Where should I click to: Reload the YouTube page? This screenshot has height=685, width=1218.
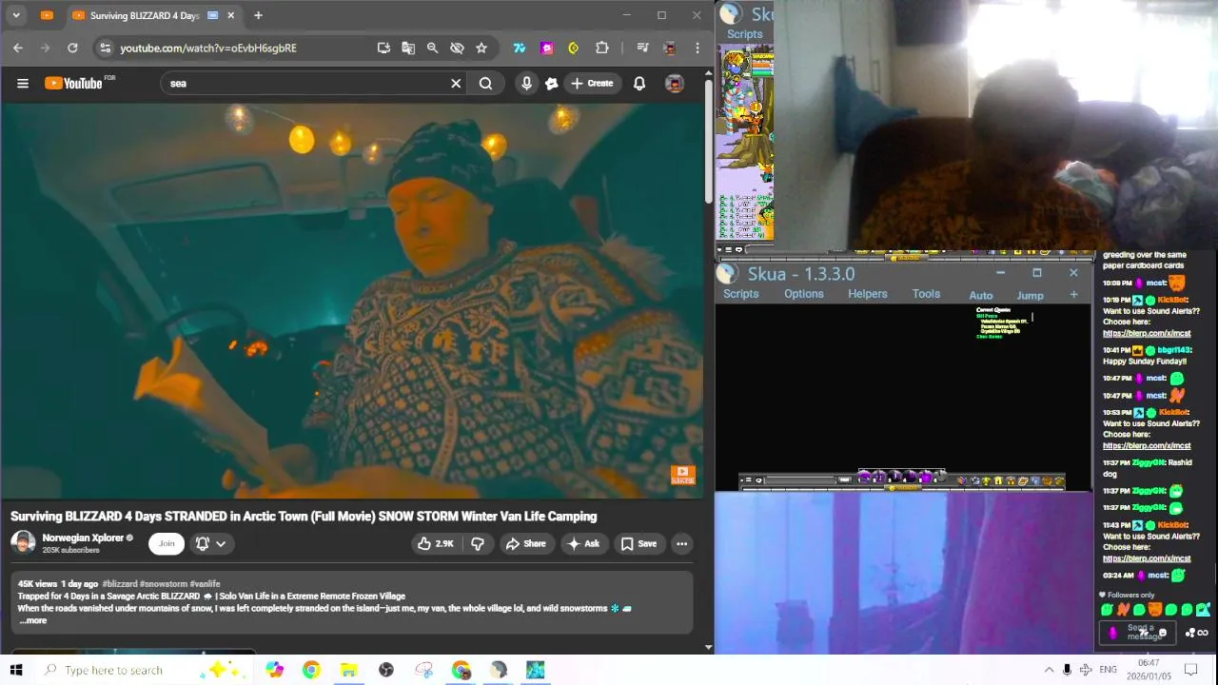tap(72, 48)
